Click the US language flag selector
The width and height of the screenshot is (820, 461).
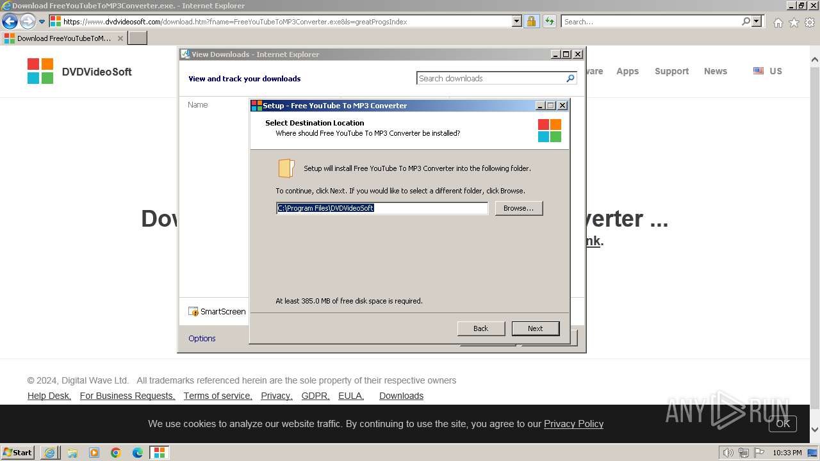[767, 71]
